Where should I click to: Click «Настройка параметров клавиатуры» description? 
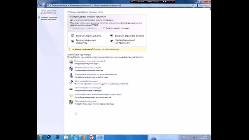click(88, 91)
